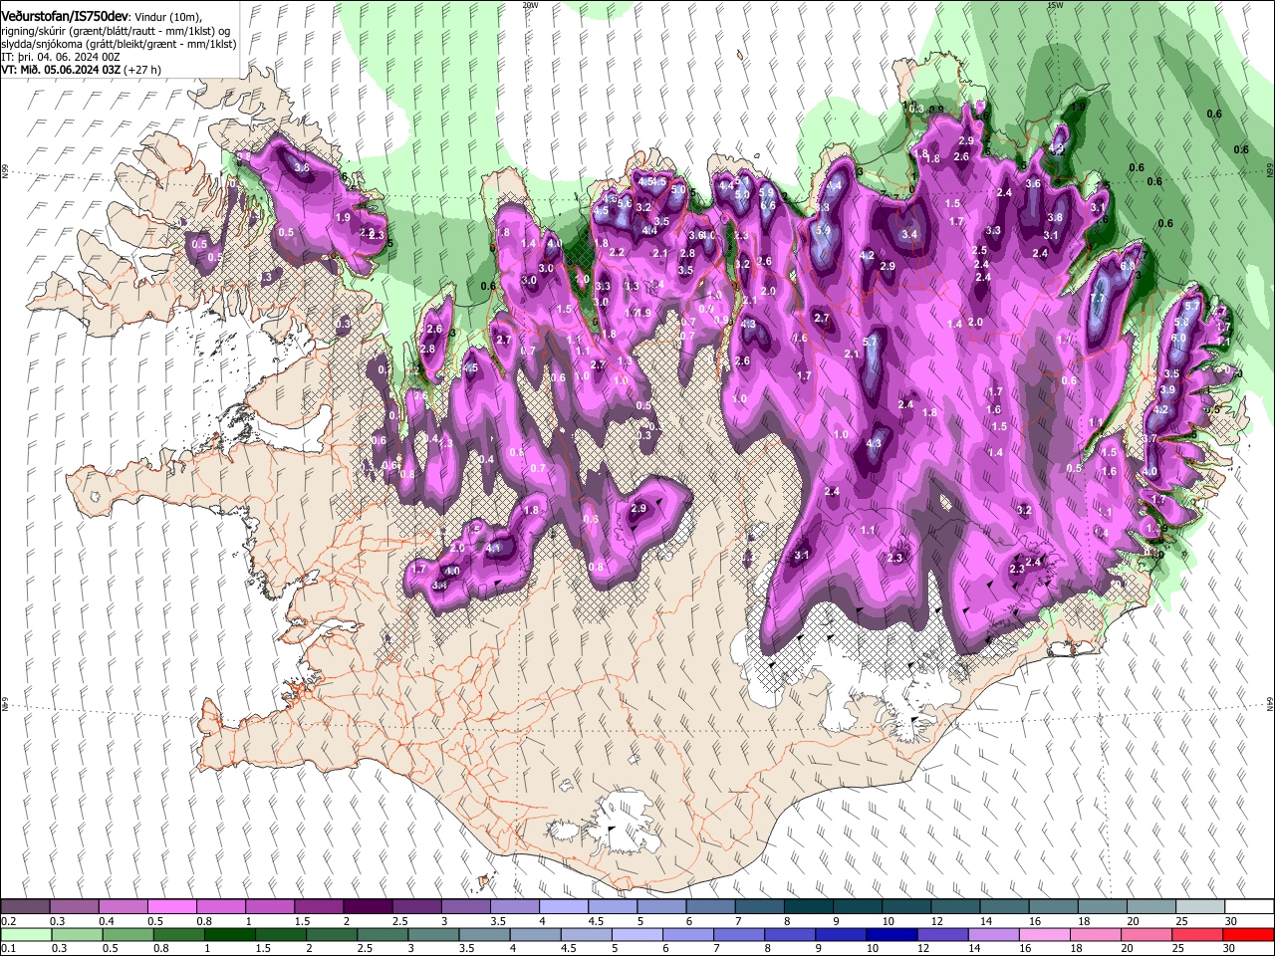The height and width of the screenshot is (956, 1275).
Task: Click the 3.9 precipitation value in the east
Action: coord(1169,389)
